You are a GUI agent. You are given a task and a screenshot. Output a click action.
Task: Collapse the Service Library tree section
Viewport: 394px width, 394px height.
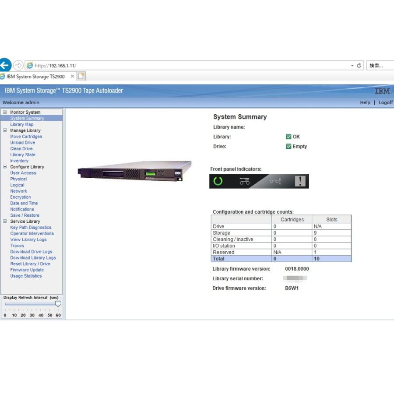pos(5,221)
